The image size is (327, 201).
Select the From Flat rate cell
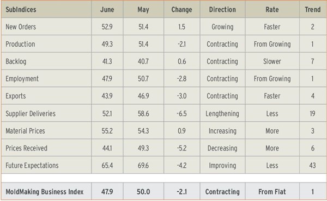(272, 191)
